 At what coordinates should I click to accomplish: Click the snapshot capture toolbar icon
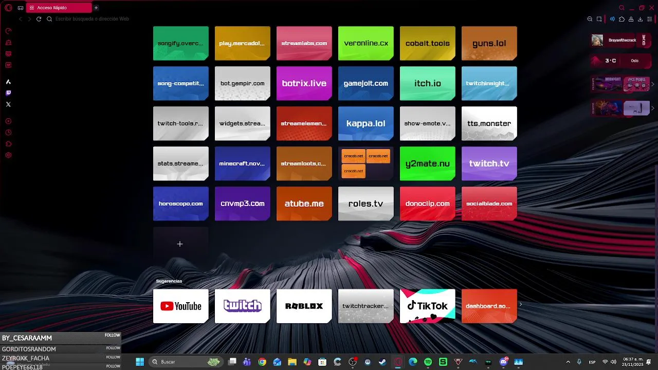pyautogui.click(x=599, y=19)
